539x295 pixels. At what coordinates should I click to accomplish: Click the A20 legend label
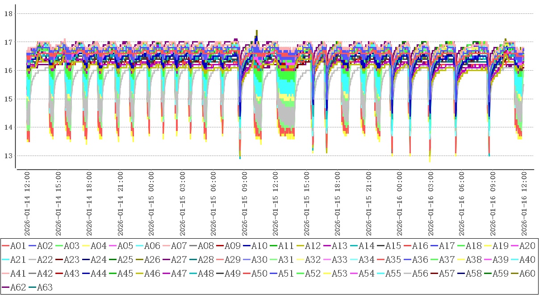pyautogui.click(x=527, y=245)
